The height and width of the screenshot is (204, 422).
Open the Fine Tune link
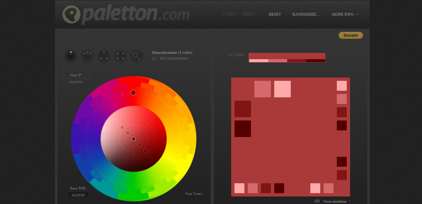point(194,194)
